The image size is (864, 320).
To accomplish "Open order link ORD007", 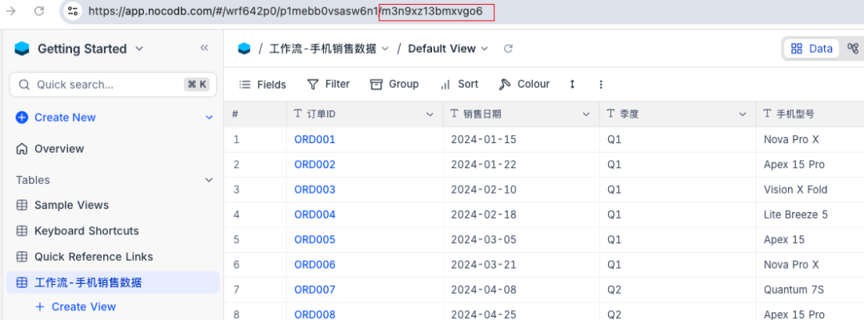I will [x=314, y=289].
